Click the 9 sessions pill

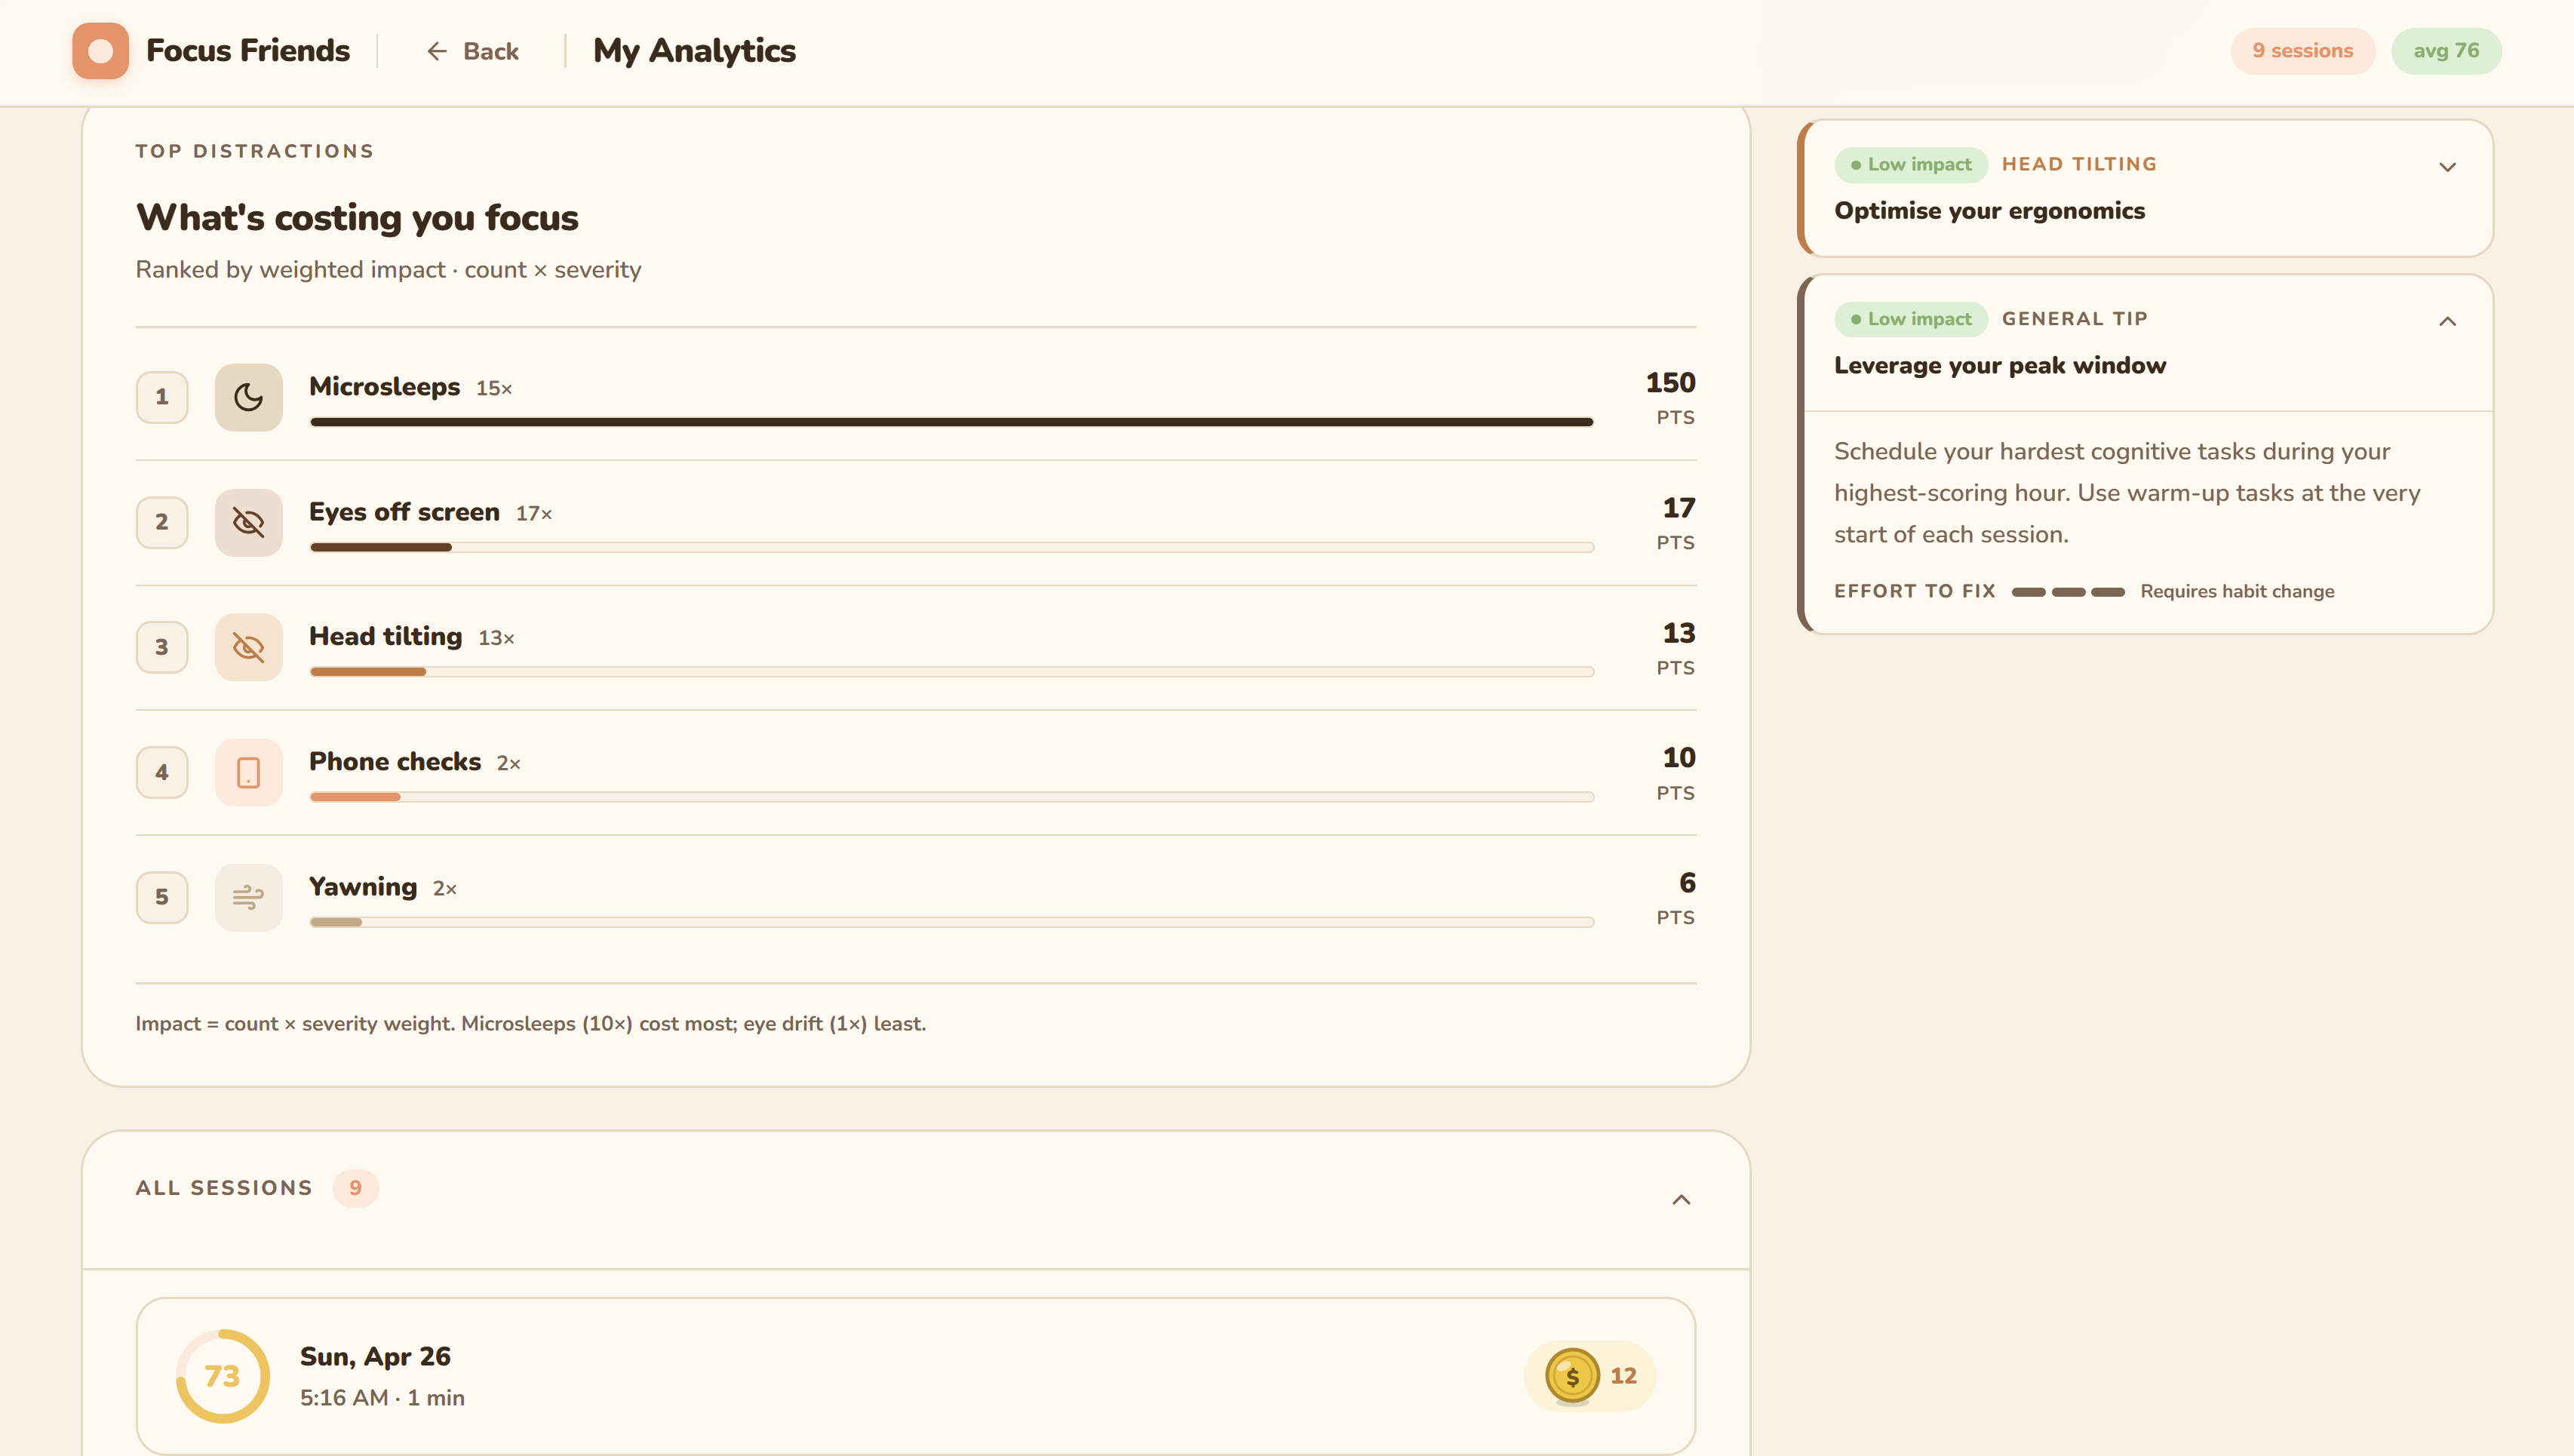click(2302, 51)
